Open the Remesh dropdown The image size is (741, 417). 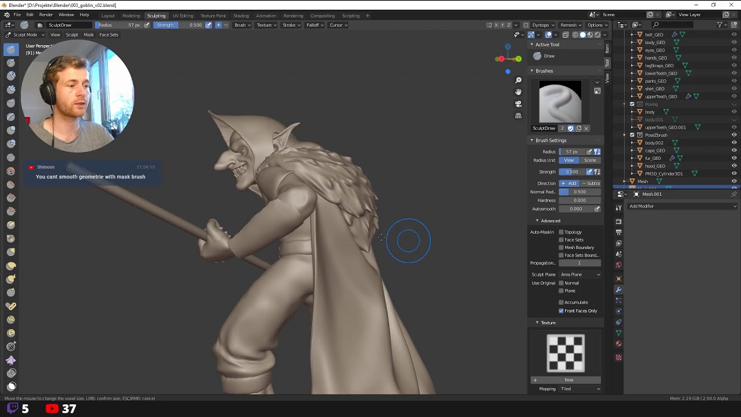pyautogui.click(x=570, y=25)
